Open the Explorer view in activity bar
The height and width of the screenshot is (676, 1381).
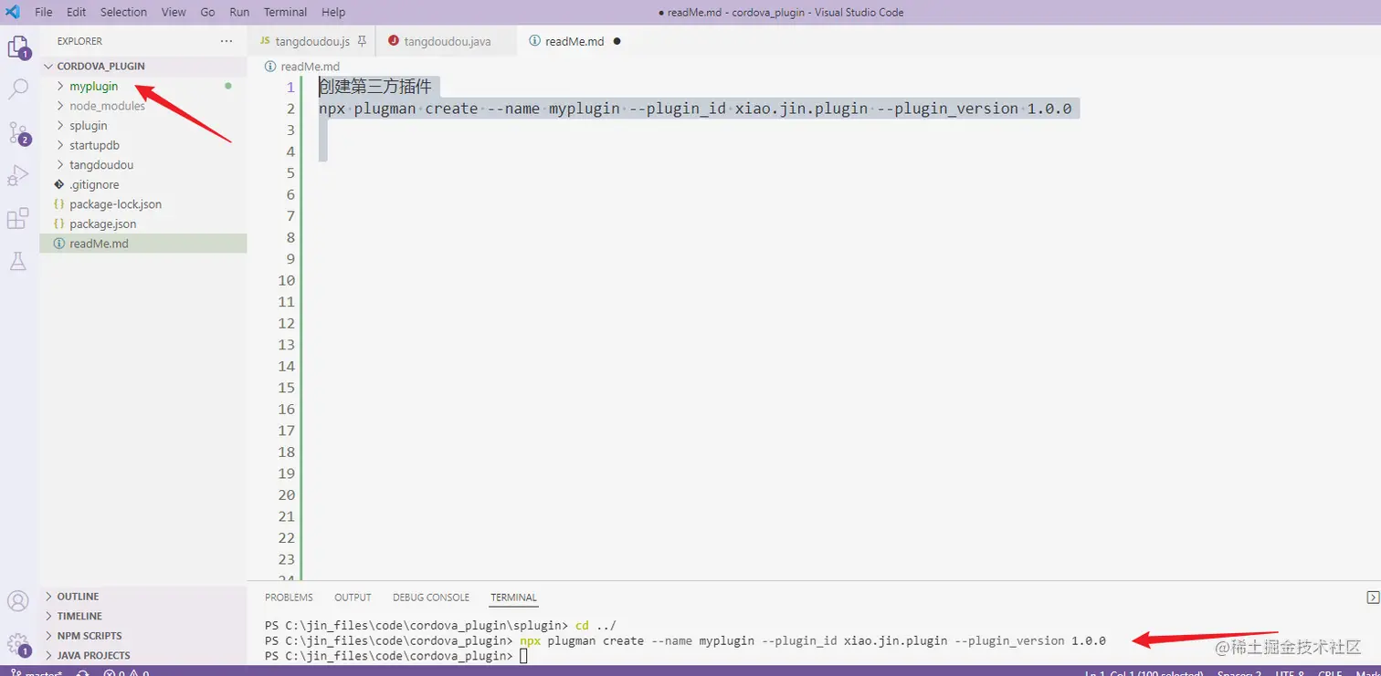coord(18,47)
